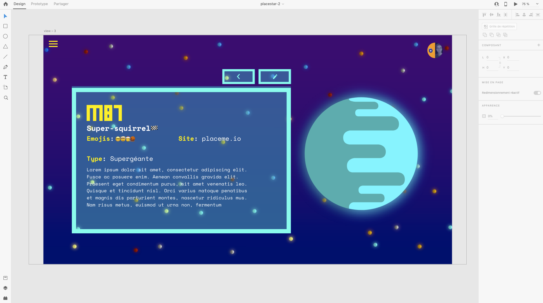Align selection to horizontal center
This screenshot has height=303, width=543.
(x=524, y=15)
